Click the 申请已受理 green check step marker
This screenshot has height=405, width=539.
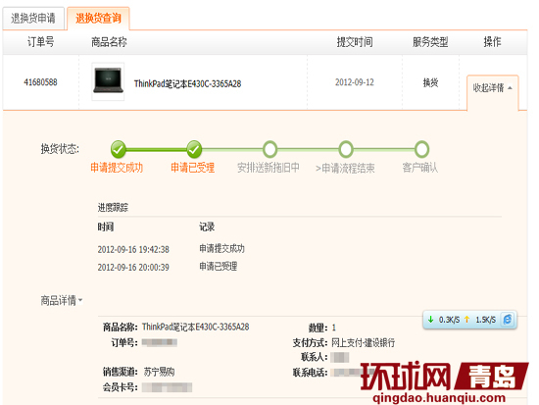coord(194,149)
